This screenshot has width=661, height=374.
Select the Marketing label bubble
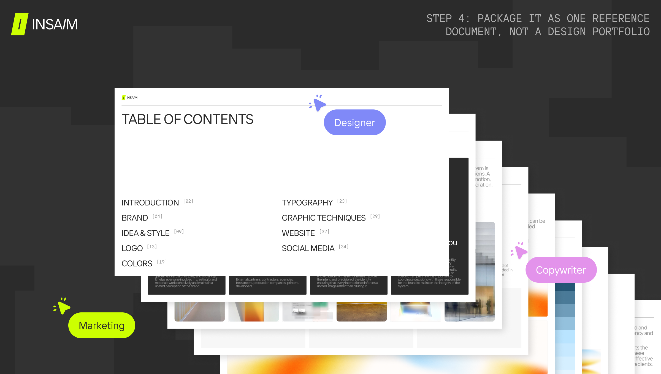coord(102,325)
